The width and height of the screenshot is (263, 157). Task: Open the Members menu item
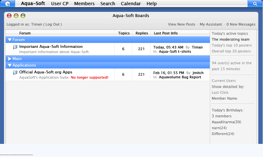click(x=84, y=4)
